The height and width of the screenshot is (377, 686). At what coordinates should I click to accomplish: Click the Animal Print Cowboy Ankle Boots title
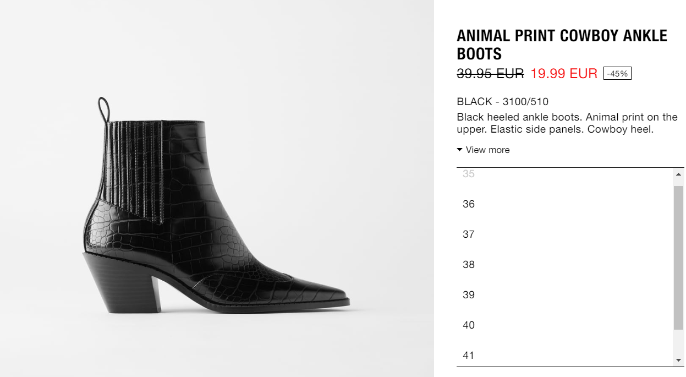tap(562, 45)
